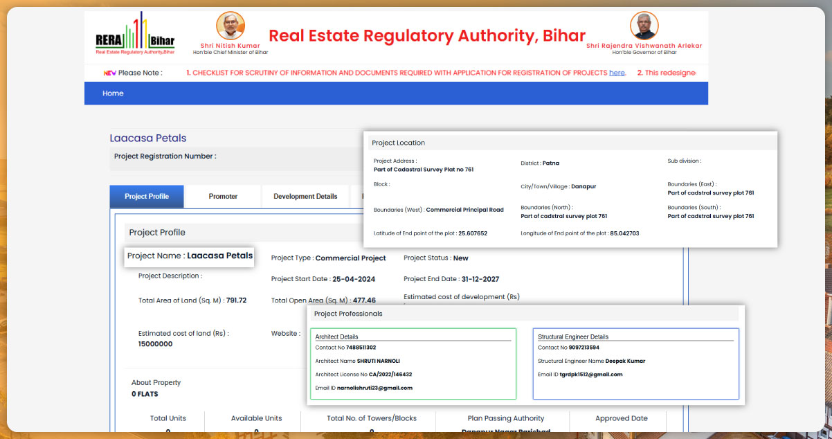
Task: Click Architect License No CA/2022/146432
Action: point(364,374)
